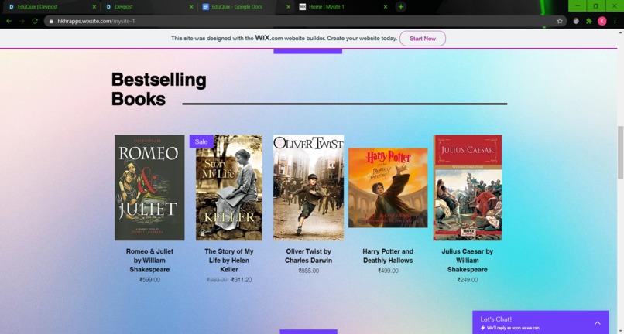Image resolution: width=624 pixels, height=334 pixels.
Task: Close the Home | Mysite 1 tab
Action: click(x=386, y=7)
